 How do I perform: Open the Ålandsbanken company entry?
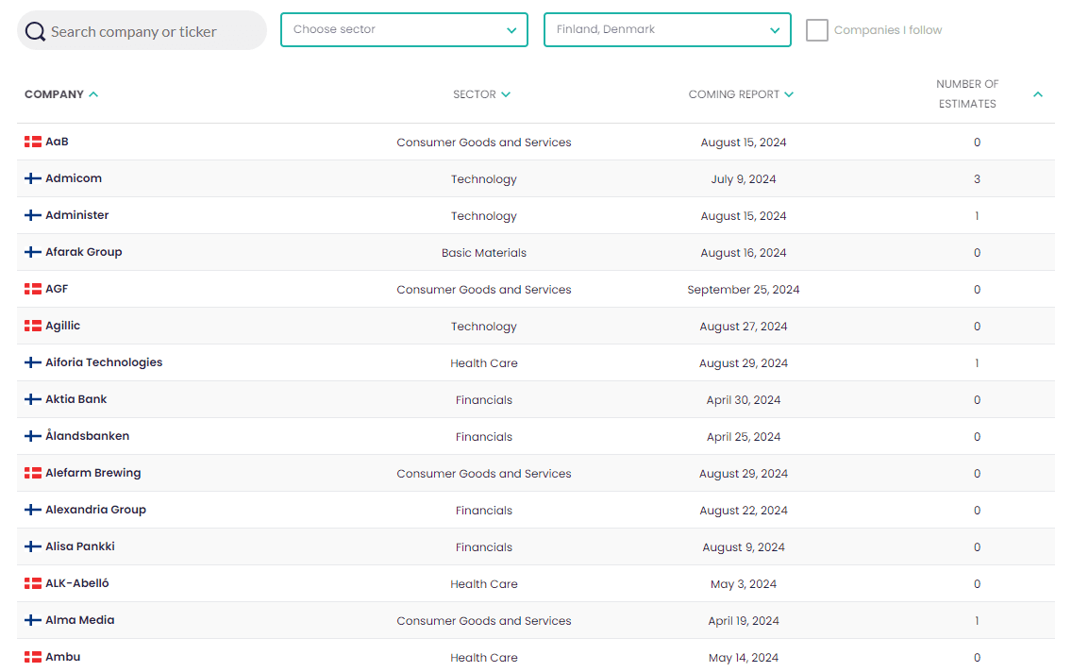tap(87, 436)
